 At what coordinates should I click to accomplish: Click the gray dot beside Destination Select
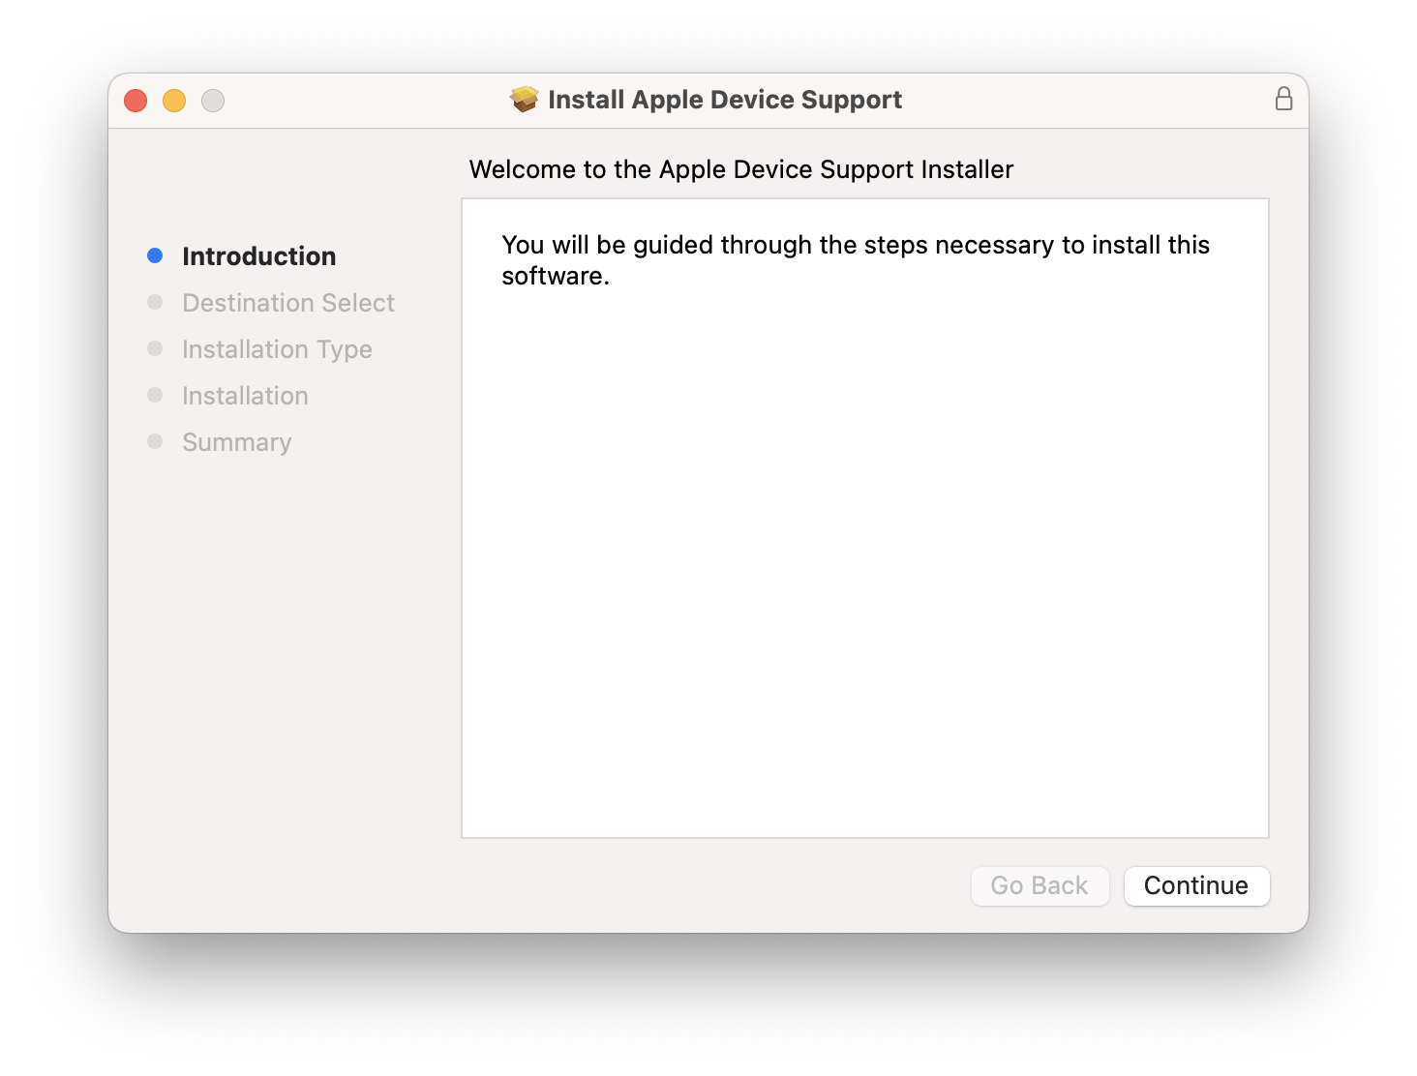click(x=155, y=301)
